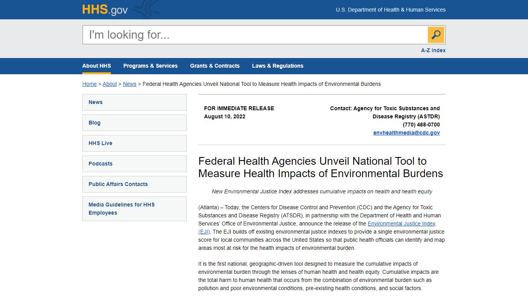Open the Blog sidebar item
The image size is (528, 297).
coord(135,123)
